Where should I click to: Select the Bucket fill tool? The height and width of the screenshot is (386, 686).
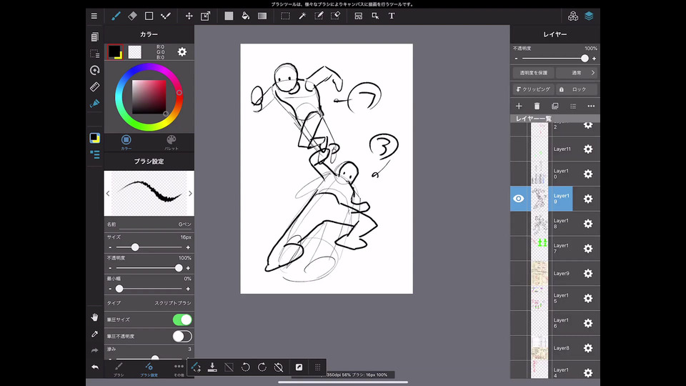(x=245, y=16)
